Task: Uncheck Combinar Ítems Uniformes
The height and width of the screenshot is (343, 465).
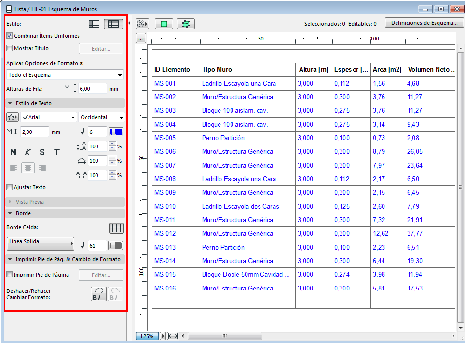Action: tap(10, 36)
